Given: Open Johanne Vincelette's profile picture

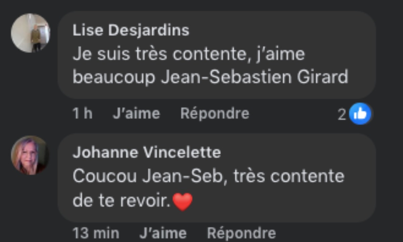Looking at the screenshot, I should tap(30, 155).
